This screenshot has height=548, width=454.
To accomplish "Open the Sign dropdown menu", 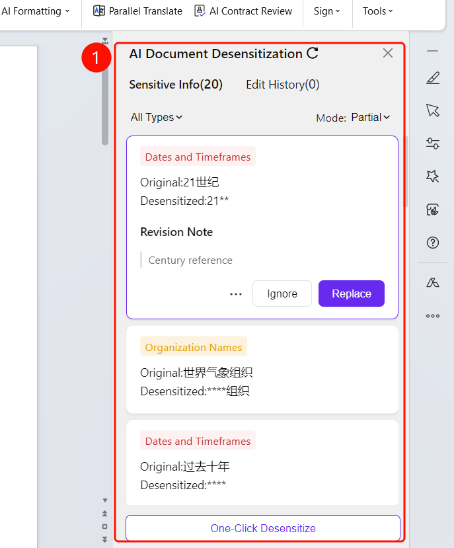I will point(326,11).
